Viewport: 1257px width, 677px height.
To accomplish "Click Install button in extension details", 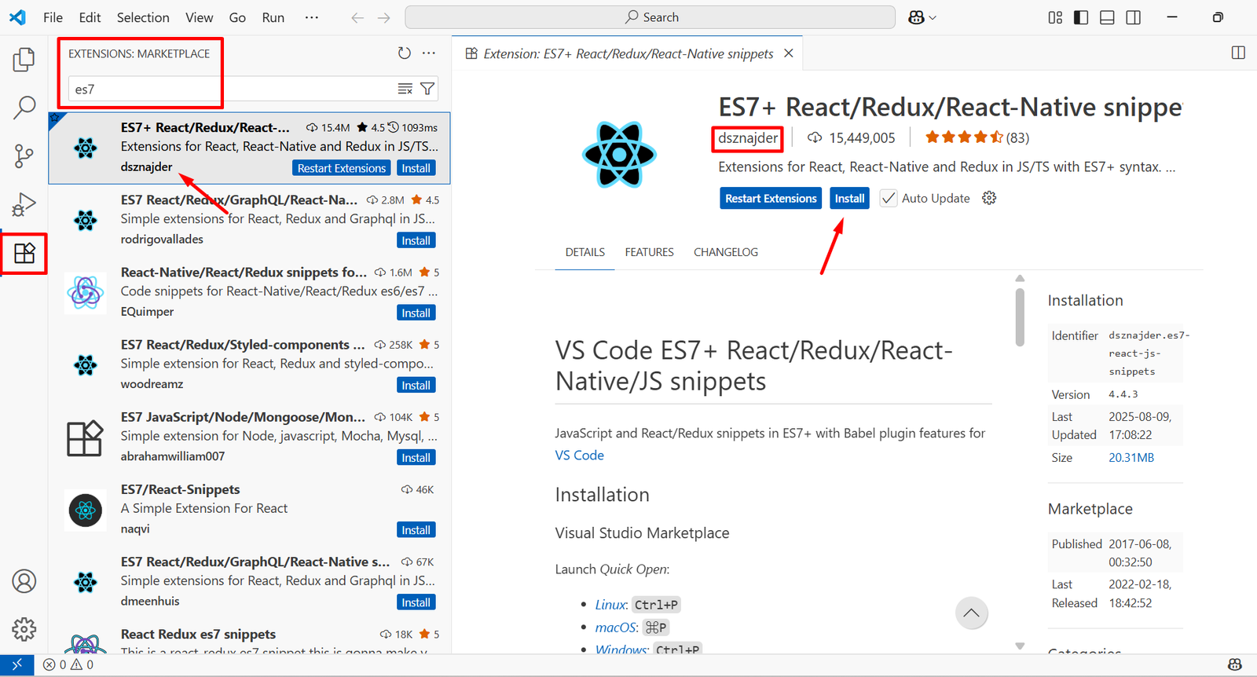I will [849, 199].
